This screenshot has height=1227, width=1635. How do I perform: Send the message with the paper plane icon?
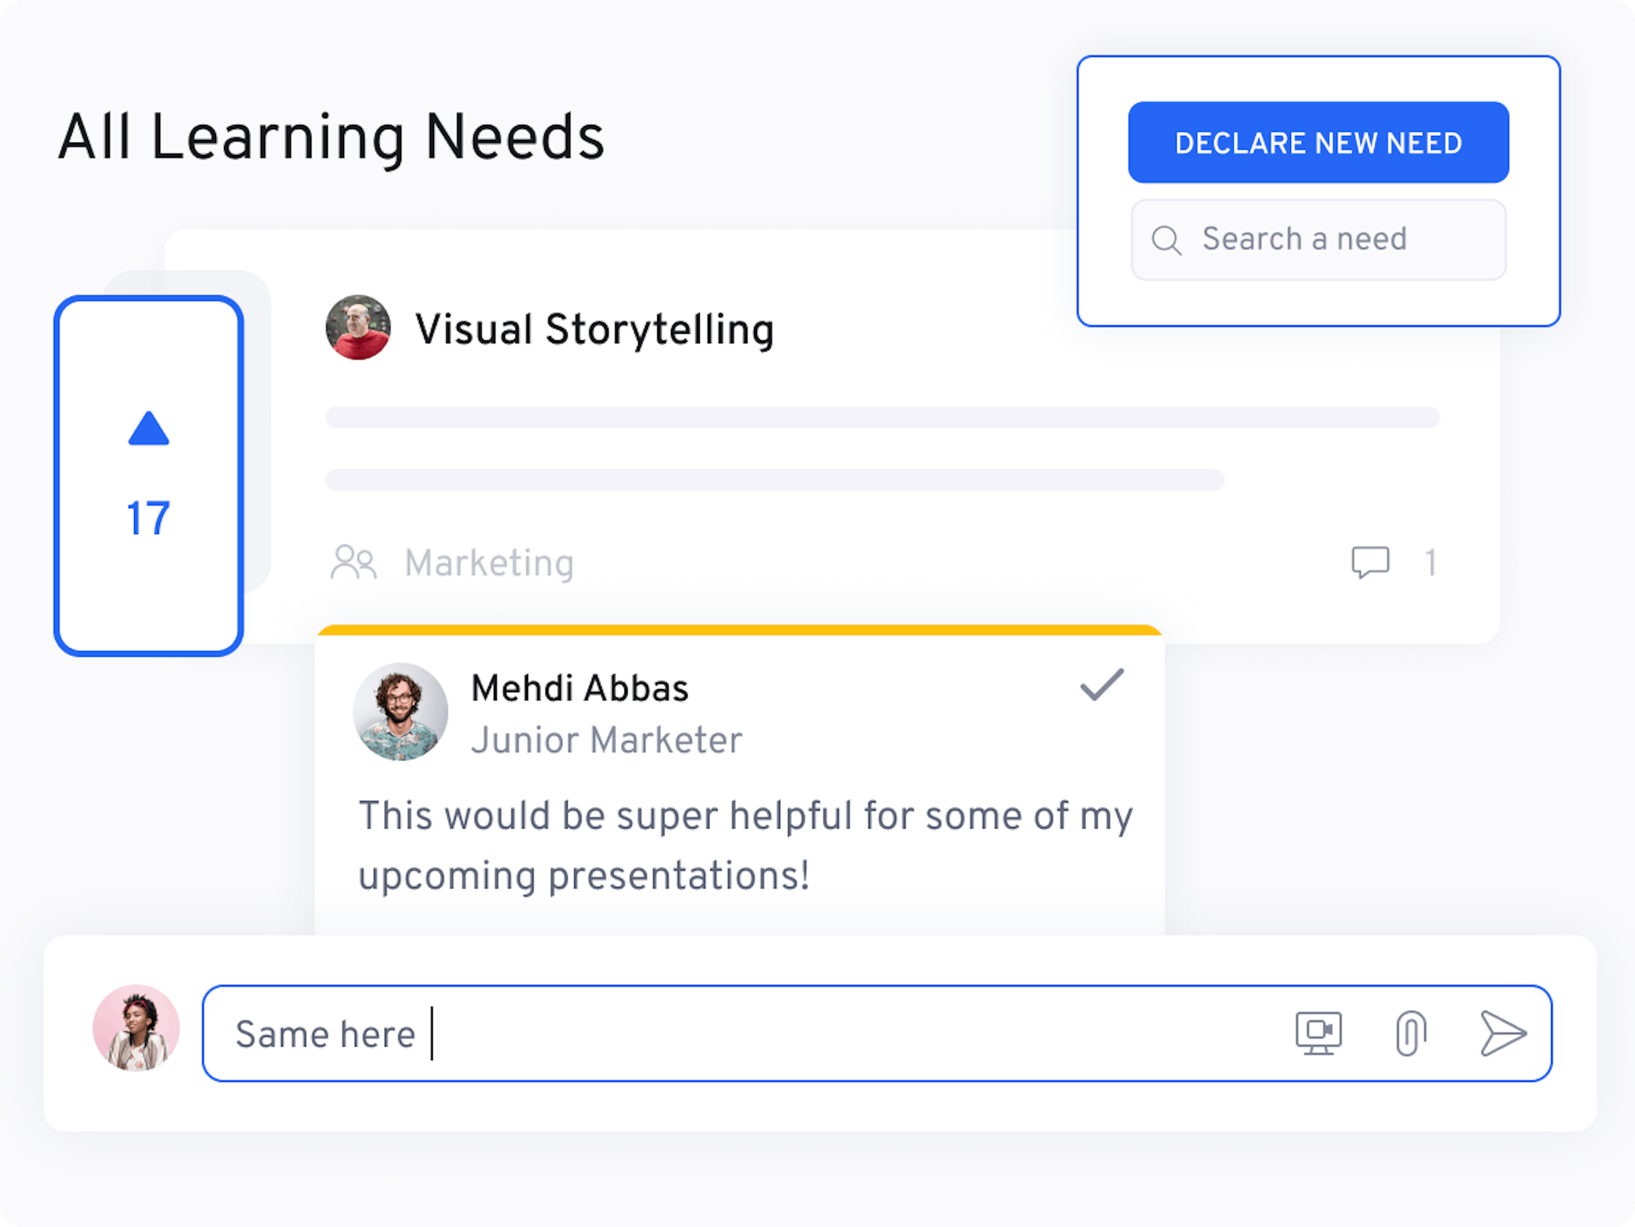pyautogui.click(x=1504, y=1033)
